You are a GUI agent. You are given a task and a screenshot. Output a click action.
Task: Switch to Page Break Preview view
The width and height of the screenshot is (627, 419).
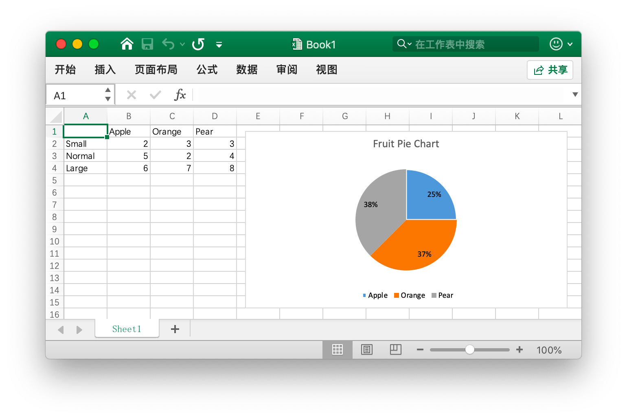click(x=395, y=350)
